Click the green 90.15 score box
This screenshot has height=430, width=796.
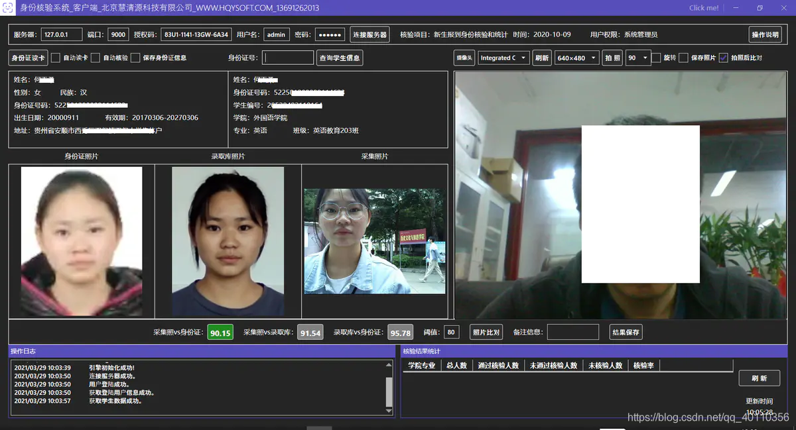[220, 333]
